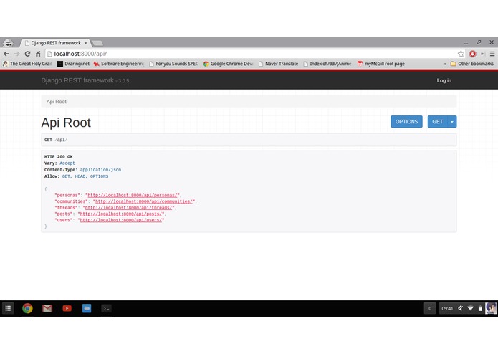Click Django REST framework brand link

point(77,80)
